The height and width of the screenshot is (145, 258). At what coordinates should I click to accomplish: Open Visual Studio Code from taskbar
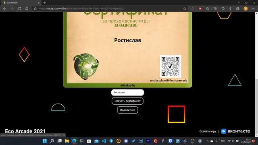tap(104, 141)
